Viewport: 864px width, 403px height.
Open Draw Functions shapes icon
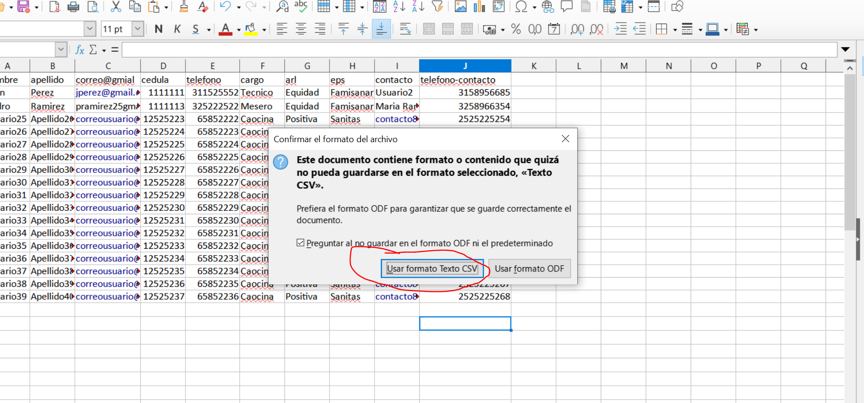tap(677, 7)
